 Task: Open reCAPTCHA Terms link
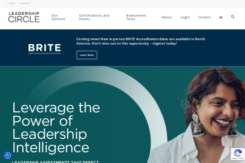point(241,158)
